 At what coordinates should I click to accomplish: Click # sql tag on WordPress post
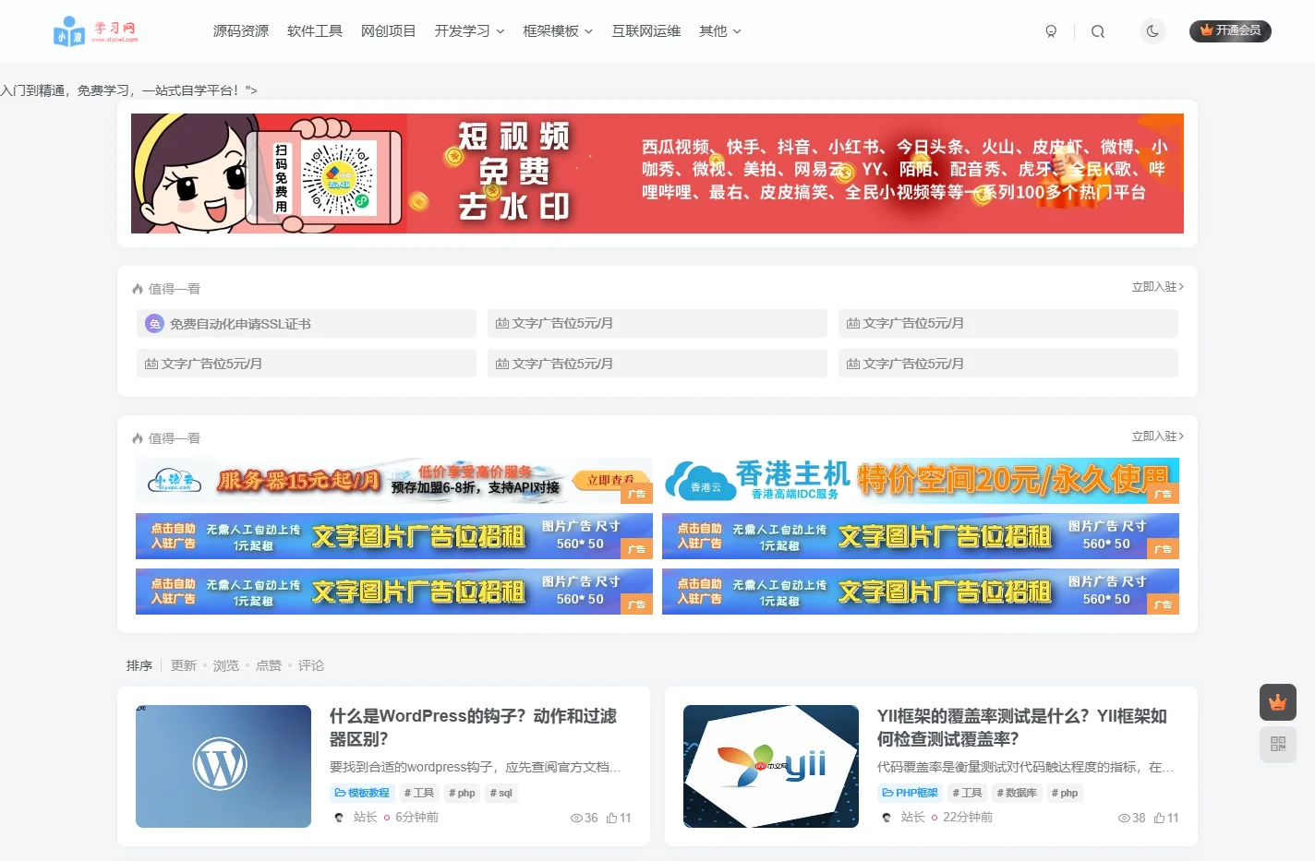point(501,793)
